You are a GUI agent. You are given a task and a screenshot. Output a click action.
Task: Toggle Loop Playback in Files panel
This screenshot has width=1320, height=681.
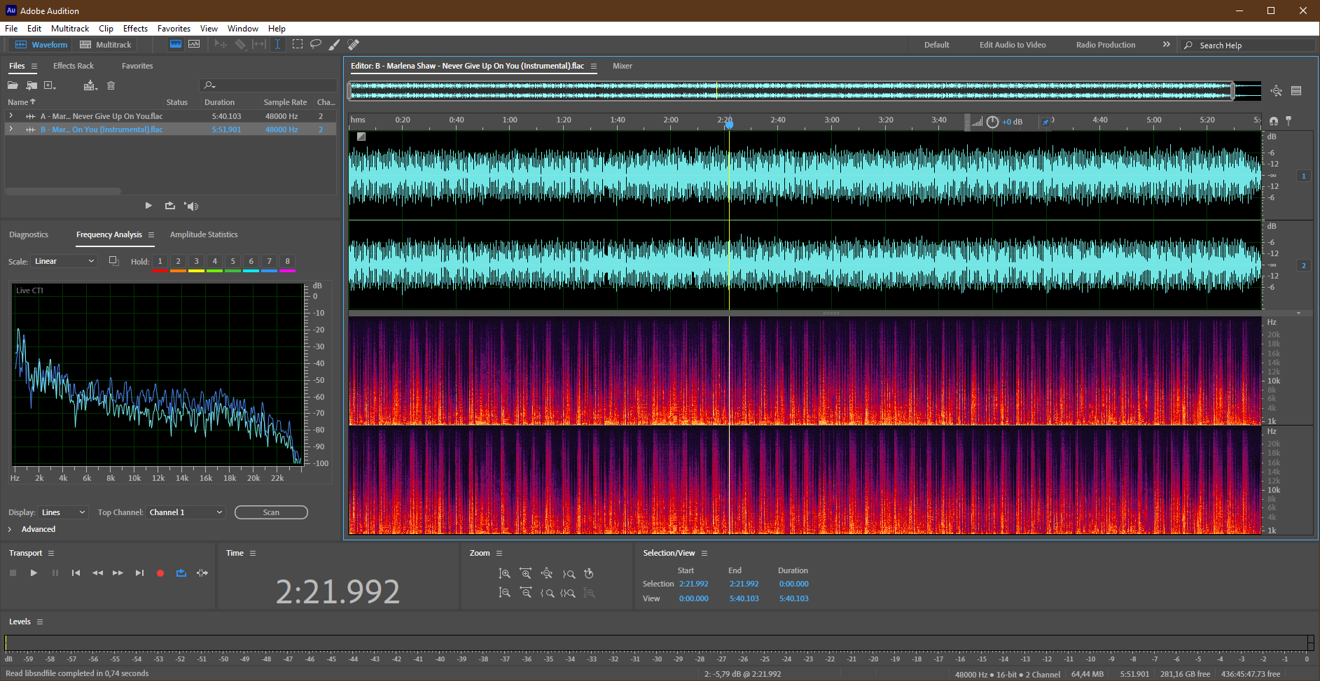(170, 206)
